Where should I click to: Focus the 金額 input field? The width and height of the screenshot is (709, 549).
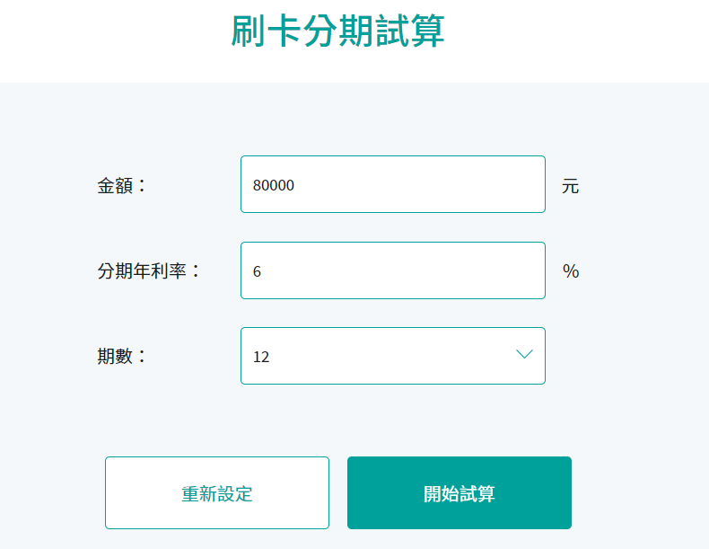(393, 184)
